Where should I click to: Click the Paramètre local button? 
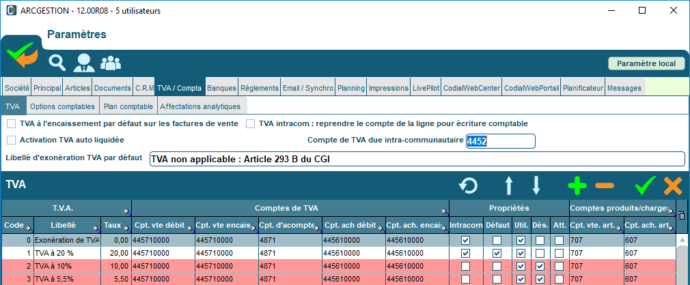(x=646, y=63)
